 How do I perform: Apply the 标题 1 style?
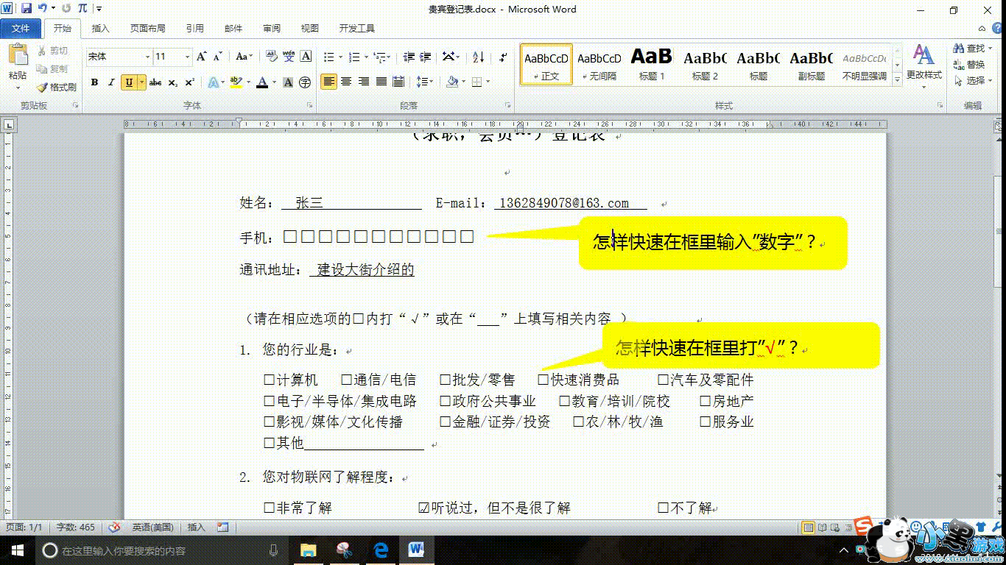(652, 64)
